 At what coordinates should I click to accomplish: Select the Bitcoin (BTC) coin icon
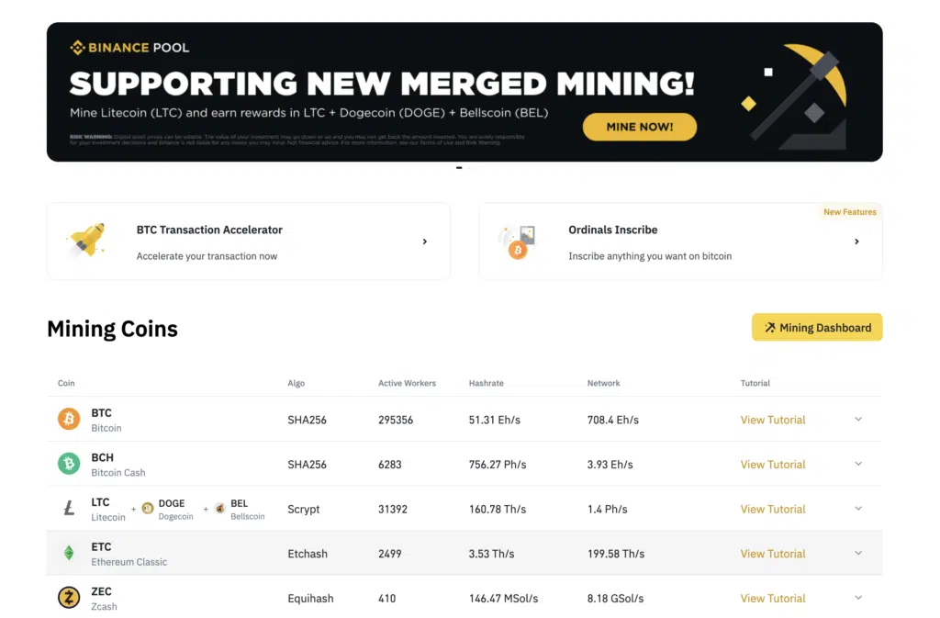[68, 420]
